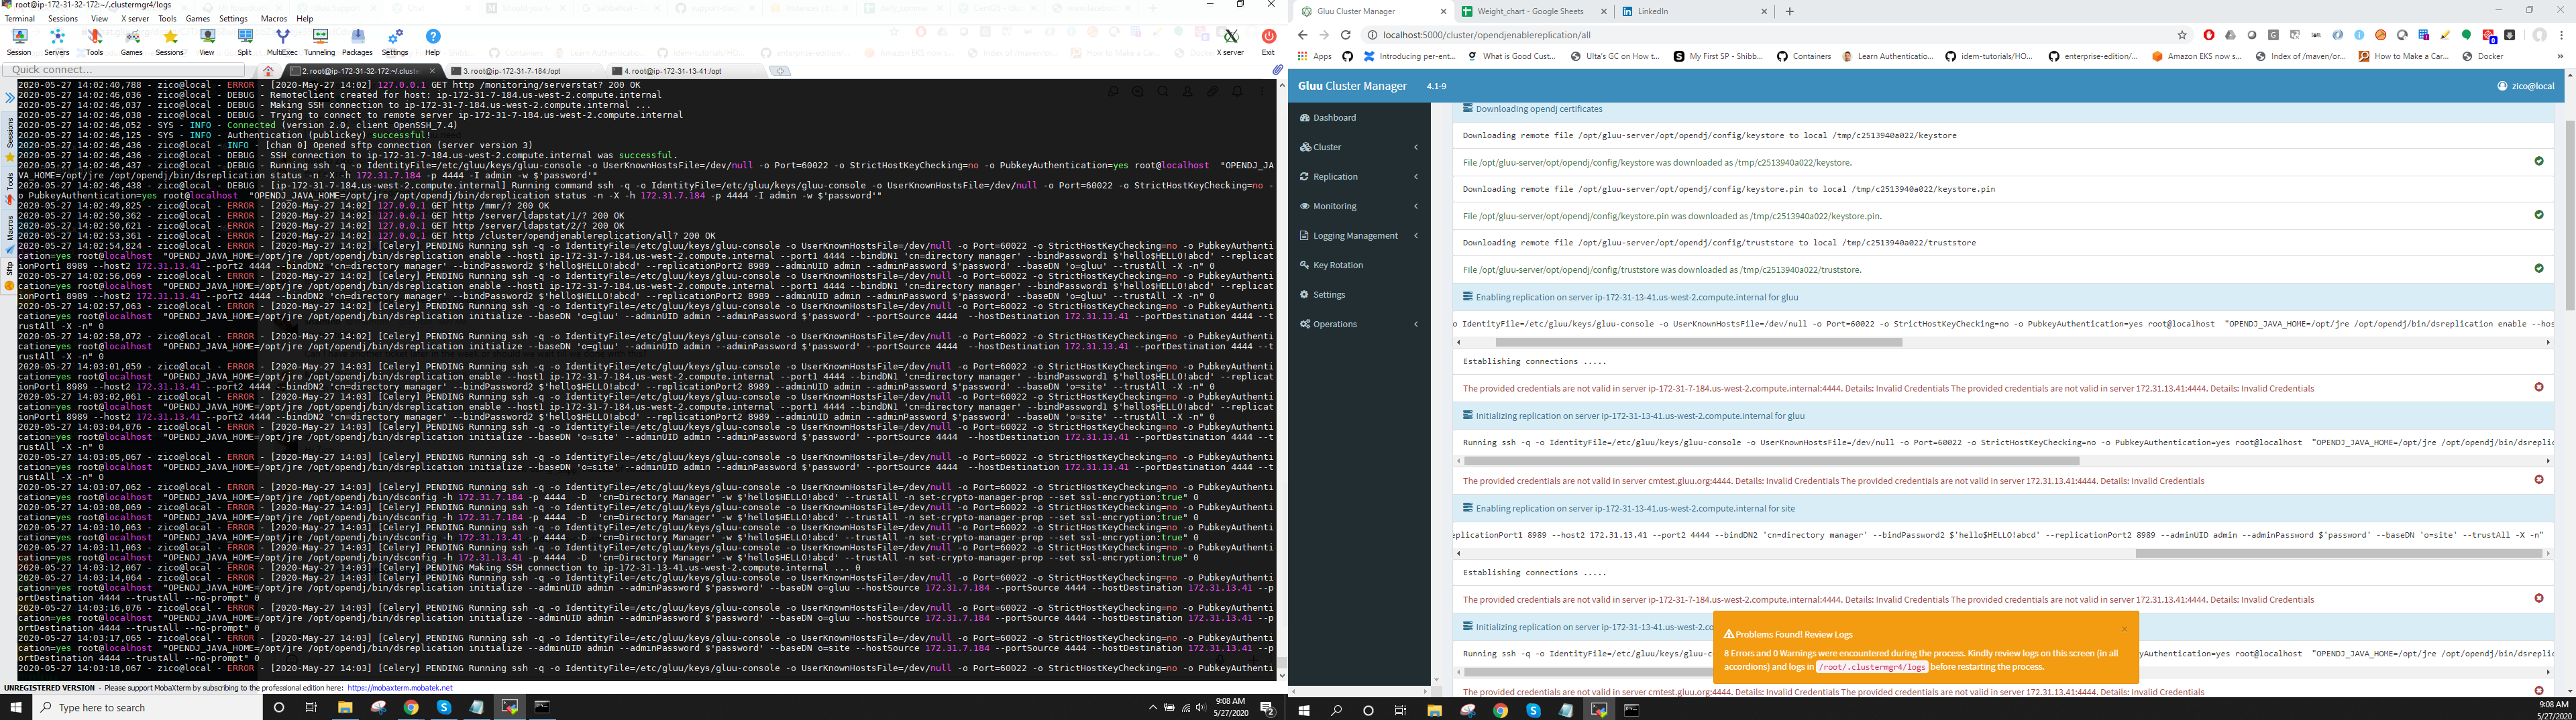Expand the Operations sidebar menu
Screen dimensions: 2576x720
[1359, 324]
